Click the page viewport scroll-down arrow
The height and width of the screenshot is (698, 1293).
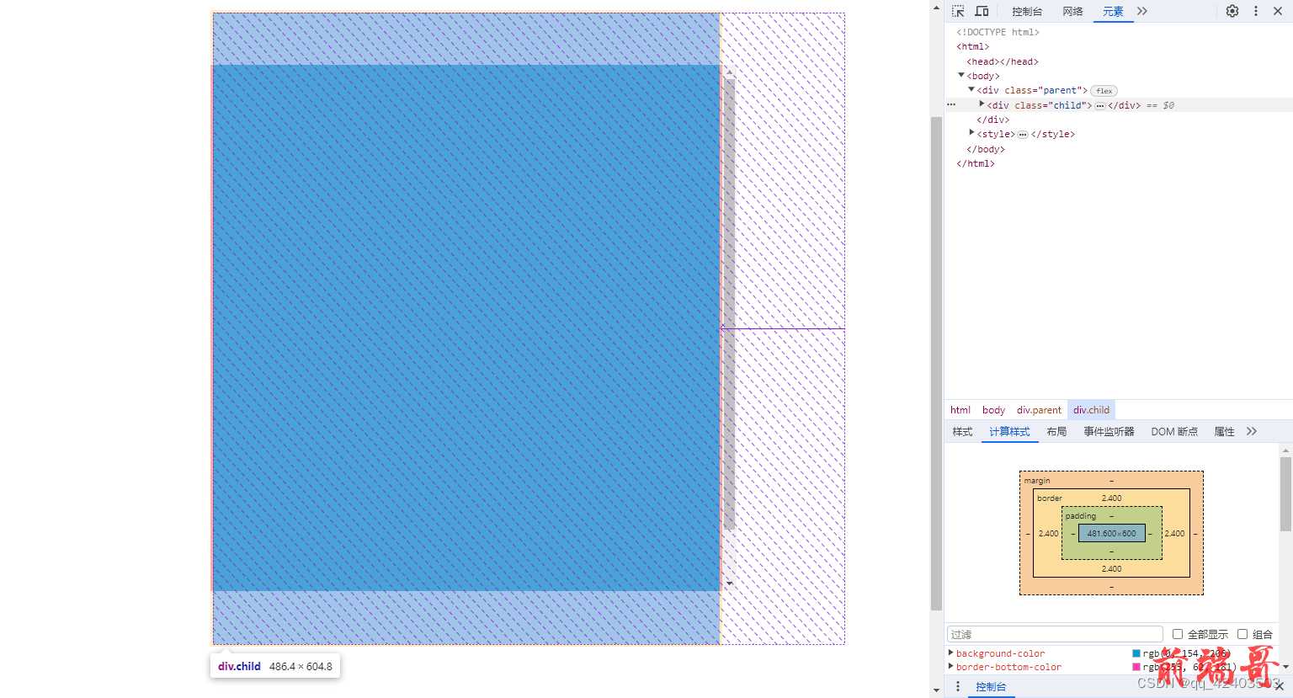coord(936,691)
